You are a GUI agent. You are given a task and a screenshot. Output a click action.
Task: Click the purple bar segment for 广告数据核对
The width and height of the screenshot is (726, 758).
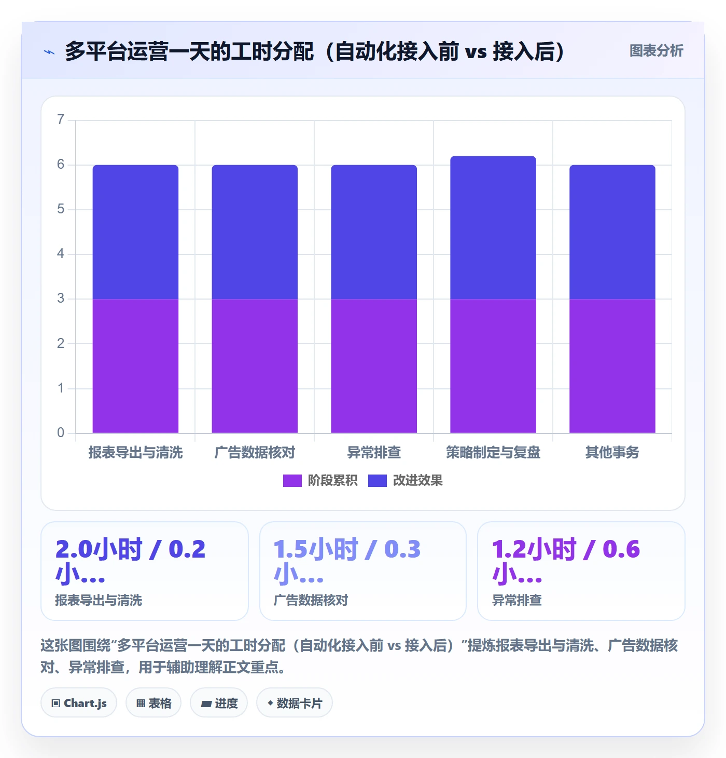pos(255,366)
